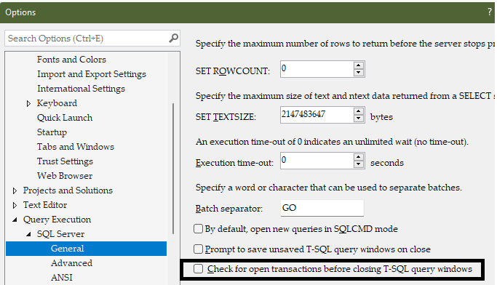This screenshot has width=497, height=285.
Task: Increase SET ROWCOUNT with up arrow
Action: point(358,65)
